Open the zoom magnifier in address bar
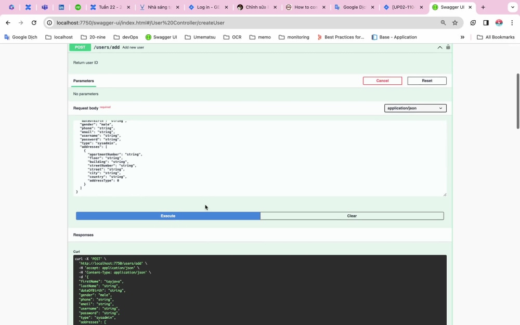Image resolution: width=520 pixels, height=325 pixels. pos(443,22)
